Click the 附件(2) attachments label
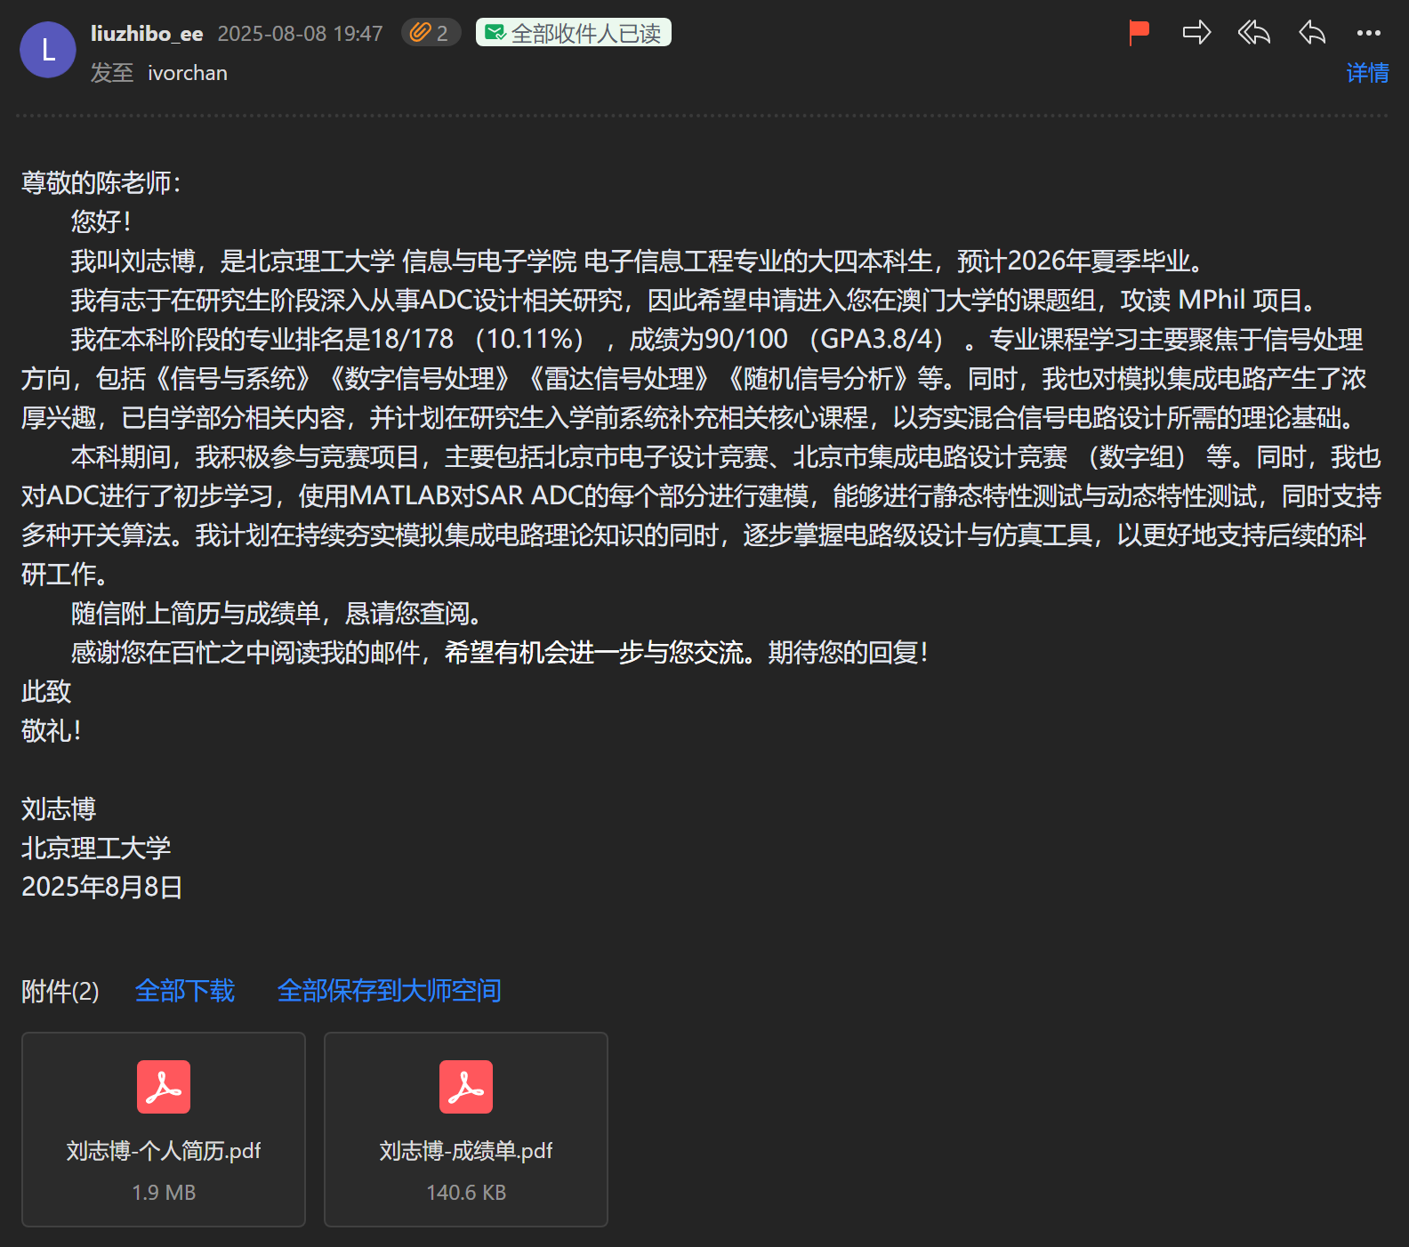The width and height of the screenshot is (1409, 1247). (x=60, y=991)
